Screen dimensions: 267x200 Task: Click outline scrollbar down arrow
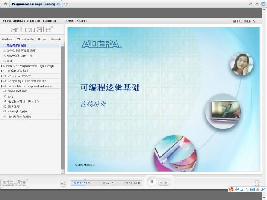point(63,172)
